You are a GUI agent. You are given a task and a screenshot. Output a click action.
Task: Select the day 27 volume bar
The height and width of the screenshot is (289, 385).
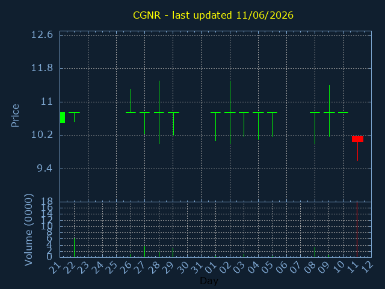click(144, 252)
